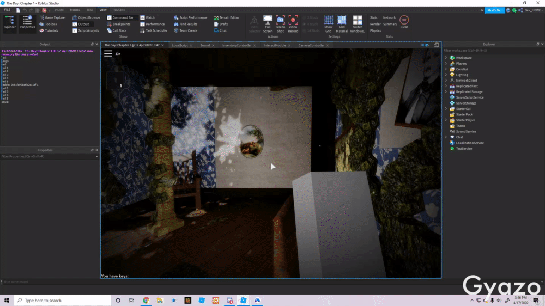Open the in-game hamburger menu
Screen dimensions: 545x306
[x=108, y=53]
